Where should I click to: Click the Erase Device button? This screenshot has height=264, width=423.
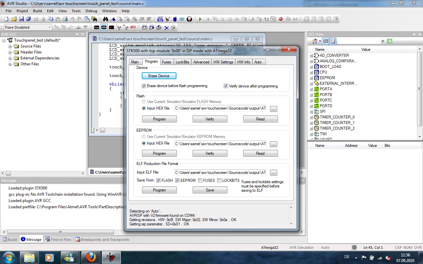[x=159, y=76]
